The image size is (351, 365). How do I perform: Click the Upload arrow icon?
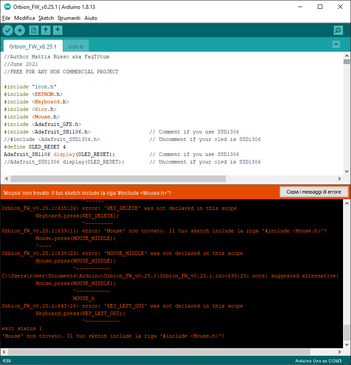point(19,30)
